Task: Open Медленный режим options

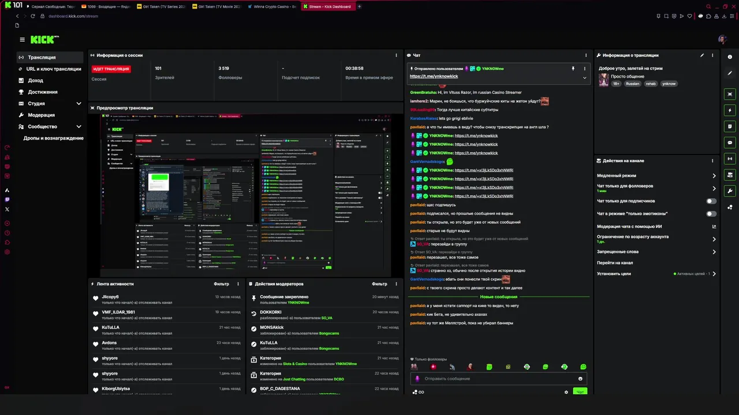Action: tap(656, 176)
